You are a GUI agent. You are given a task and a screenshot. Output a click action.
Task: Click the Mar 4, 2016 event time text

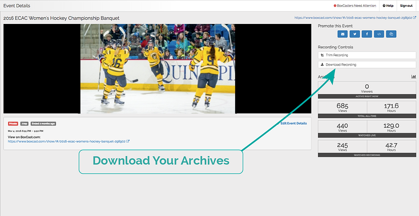[26, 131]
